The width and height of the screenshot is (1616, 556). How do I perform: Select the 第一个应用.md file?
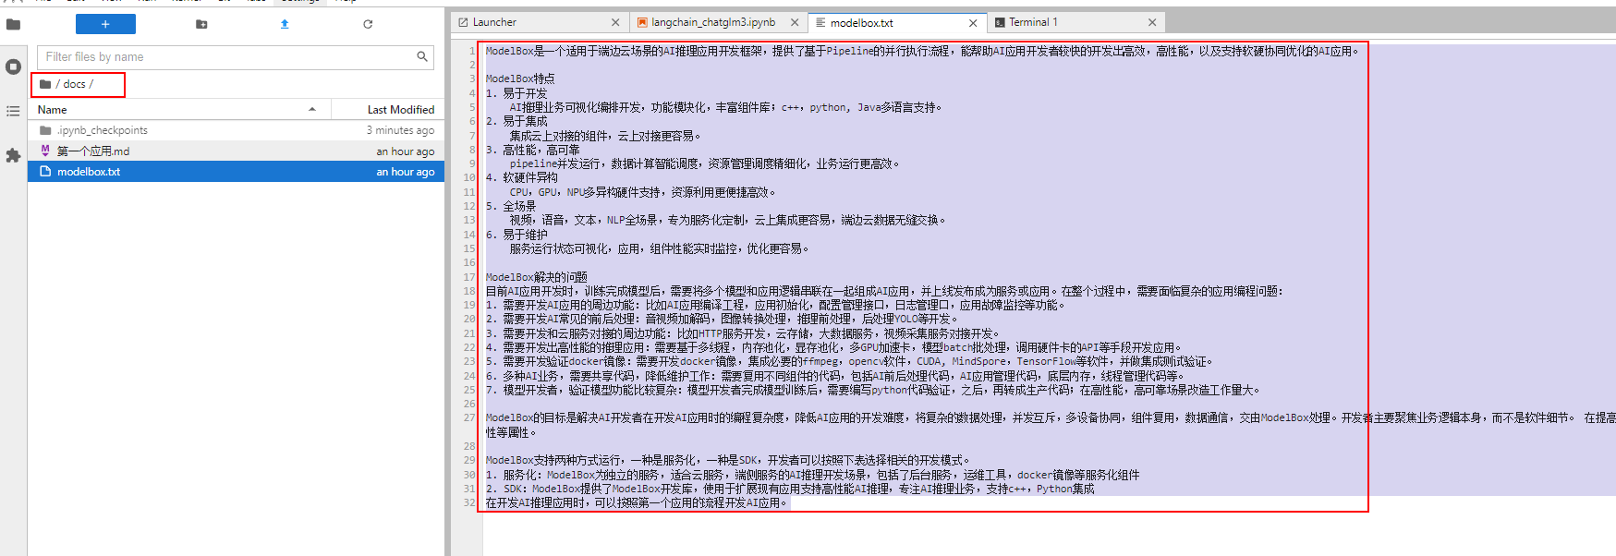237,151
